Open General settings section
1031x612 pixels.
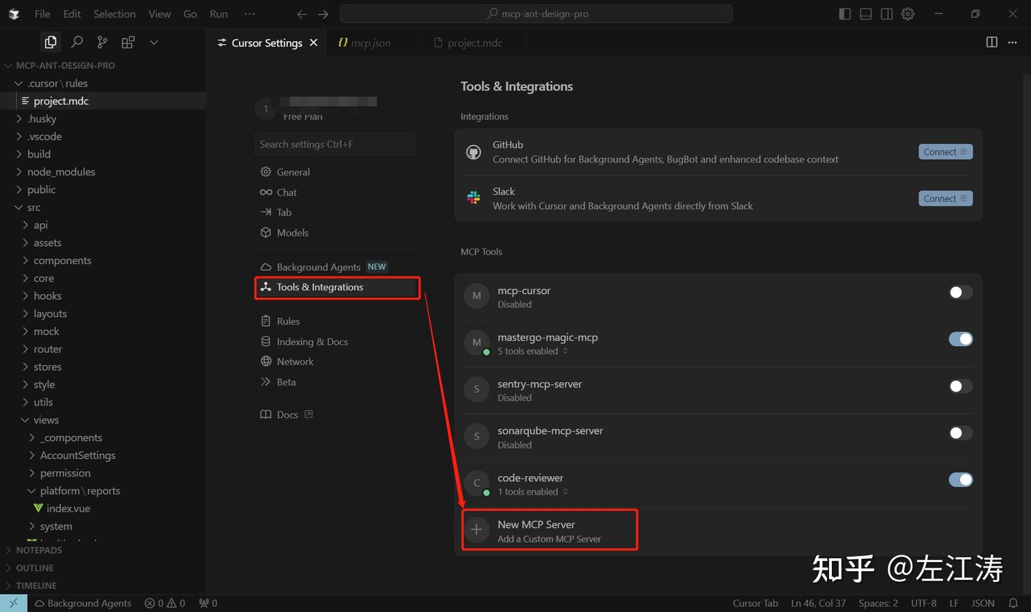point(285,172)
